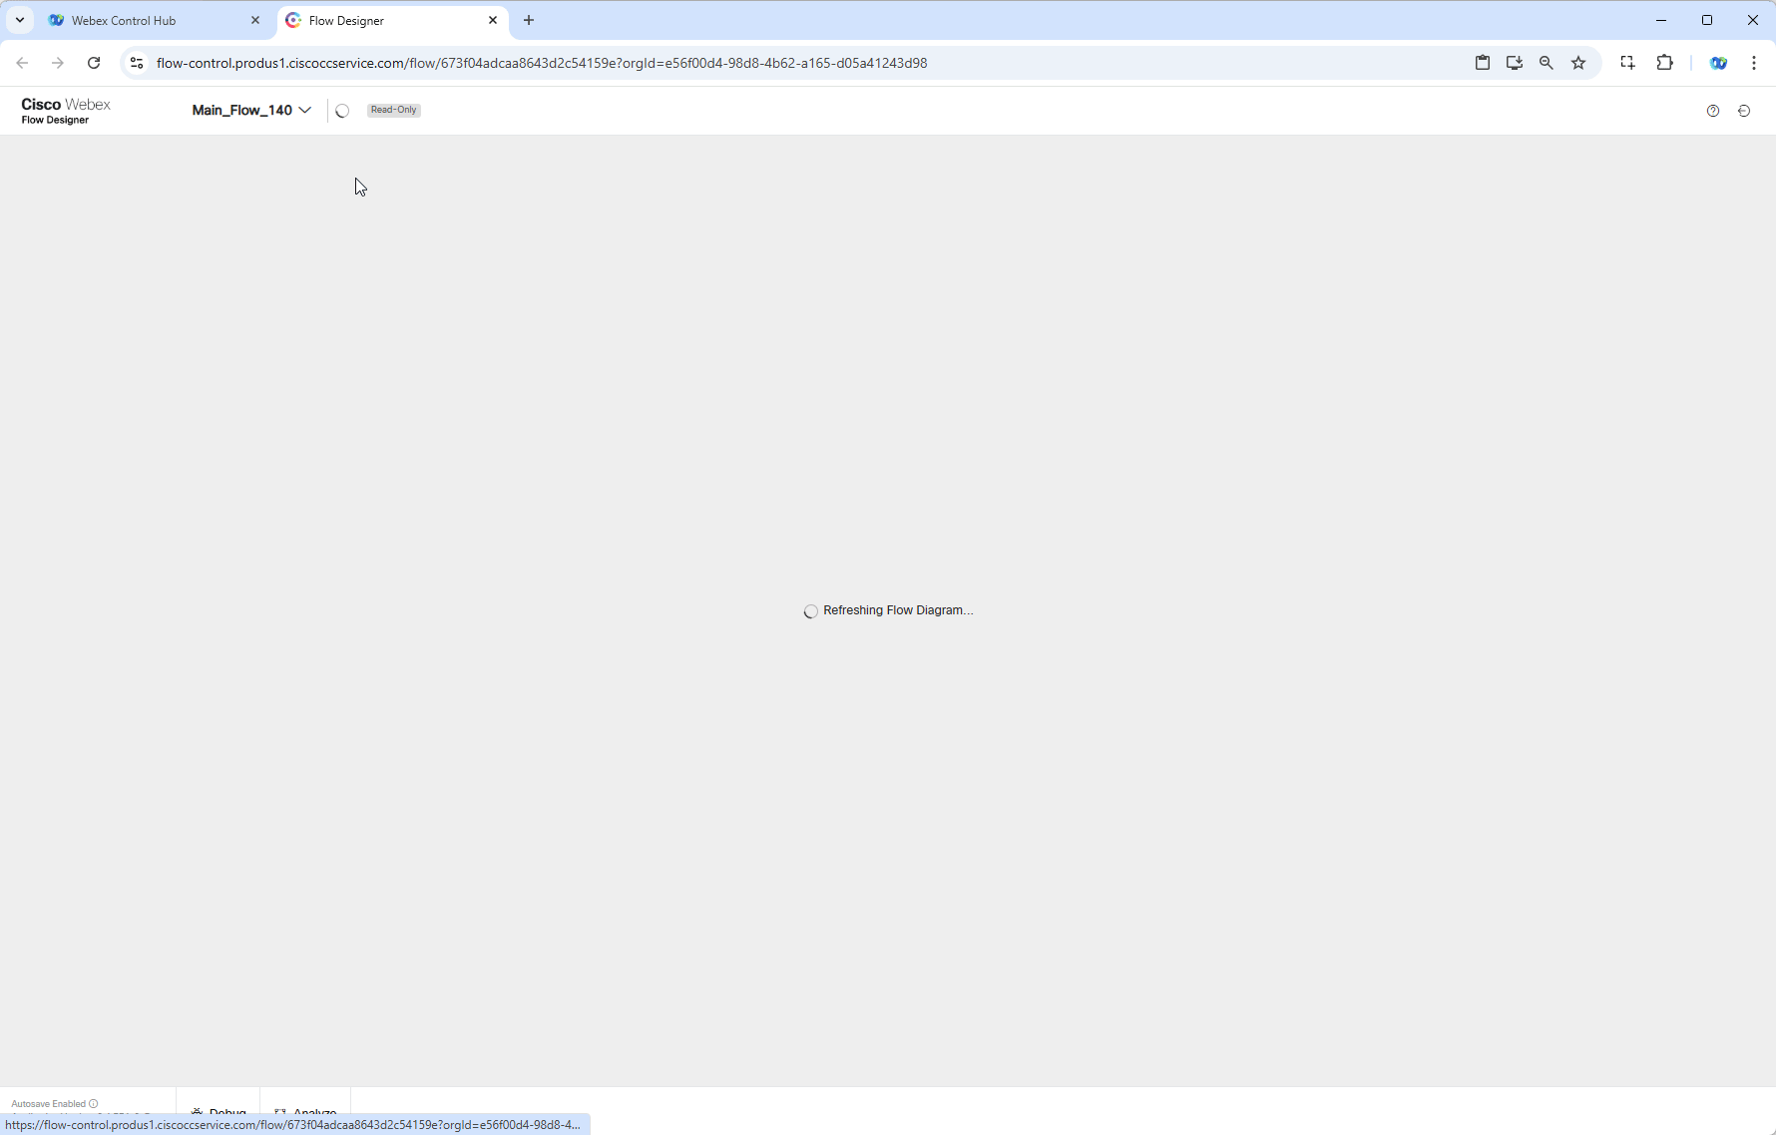Click the install app icon in address bar
The image size is (1776, 1135).
pos(1515,63)
